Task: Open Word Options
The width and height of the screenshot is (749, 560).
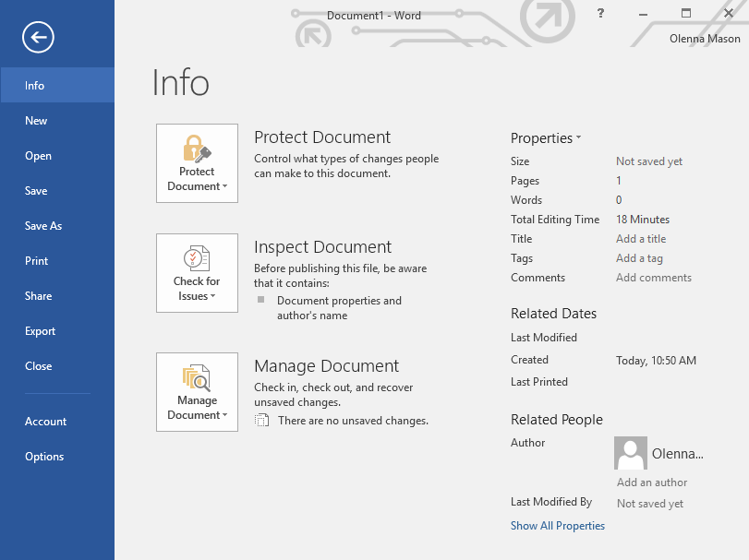Action: coord(44,457)
